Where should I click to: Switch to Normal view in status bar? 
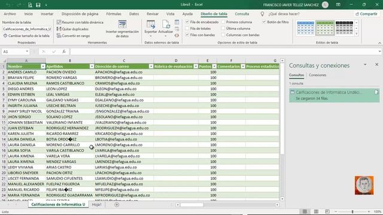[x=305, y=211]
